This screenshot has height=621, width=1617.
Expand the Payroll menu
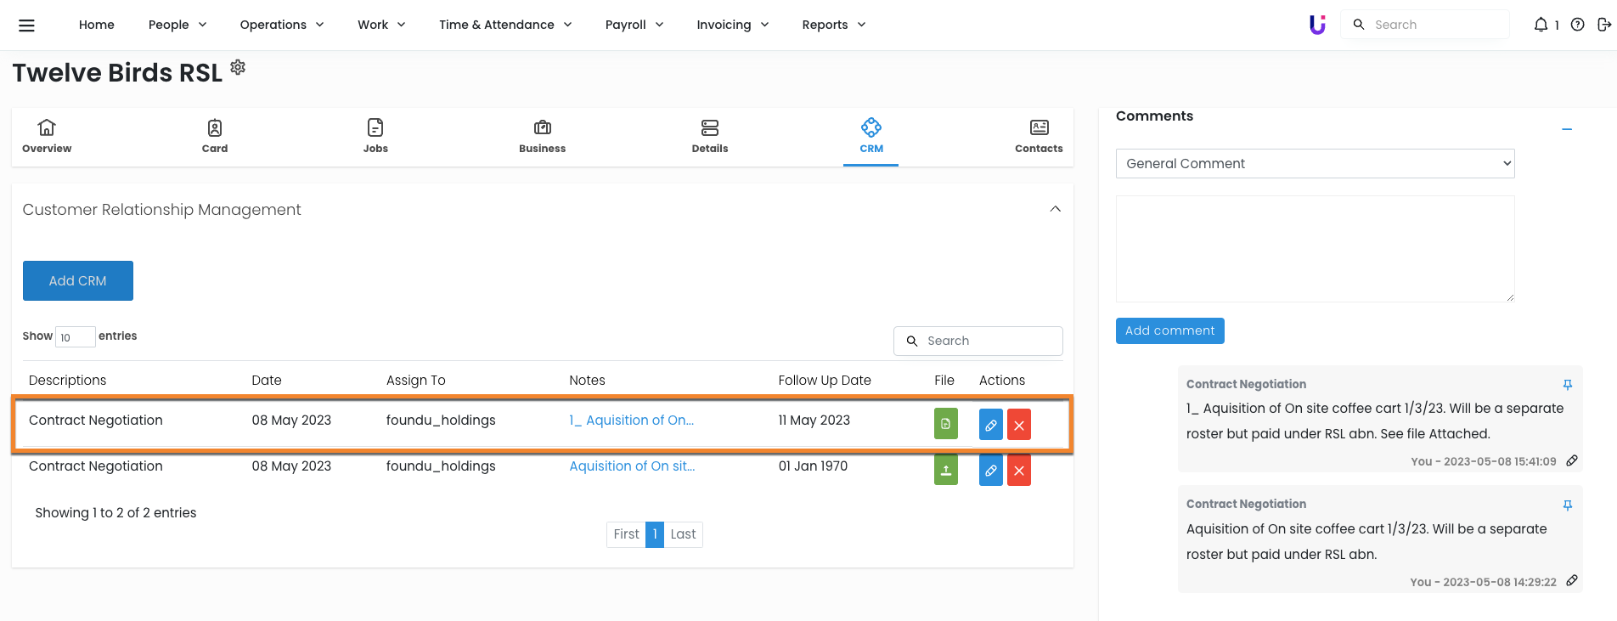(634, 25)
